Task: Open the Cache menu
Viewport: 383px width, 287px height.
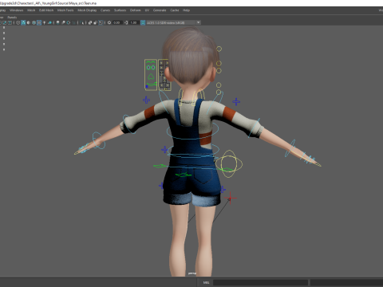Action: point(175,10)
